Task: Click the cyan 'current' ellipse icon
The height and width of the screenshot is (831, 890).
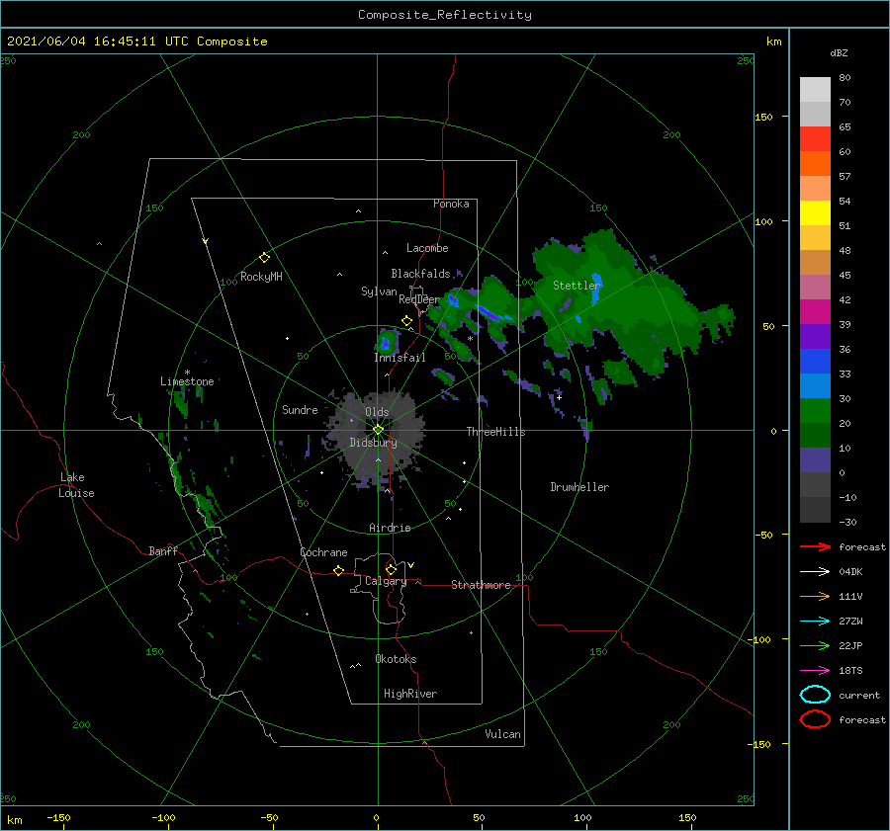Action: coord(815,695)
